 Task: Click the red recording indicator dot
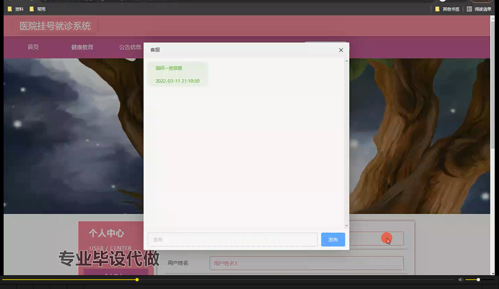click(x=386, y=238)
